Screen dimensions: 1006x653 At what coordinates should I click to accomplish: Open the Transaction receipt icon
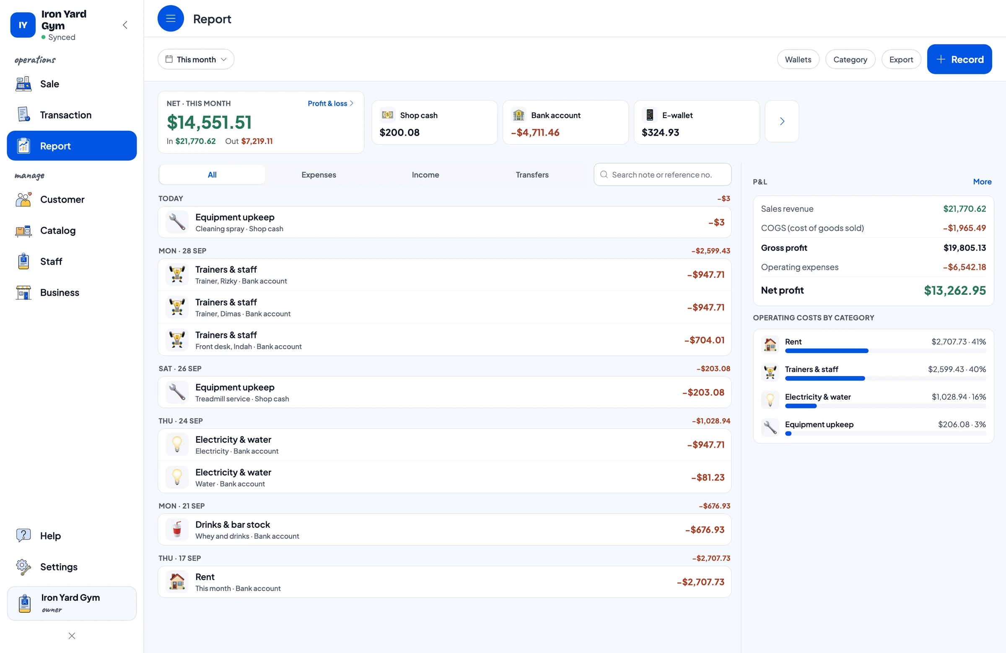pos(23,114)
